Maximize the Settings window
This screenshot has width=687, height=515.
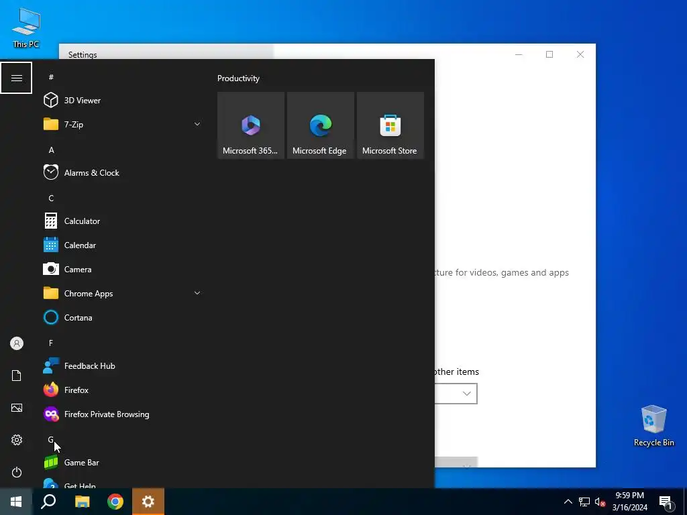pyautogui.click(x=549, y=54)
